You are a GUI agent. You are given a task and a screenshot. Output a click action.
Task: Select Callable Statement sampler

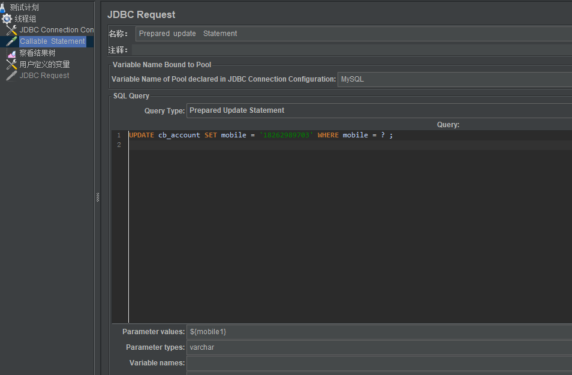[x=52, y=41]
